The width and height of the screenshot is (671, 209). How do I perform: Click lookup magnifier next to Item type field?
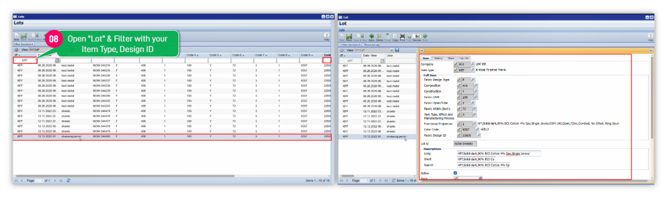473,70
